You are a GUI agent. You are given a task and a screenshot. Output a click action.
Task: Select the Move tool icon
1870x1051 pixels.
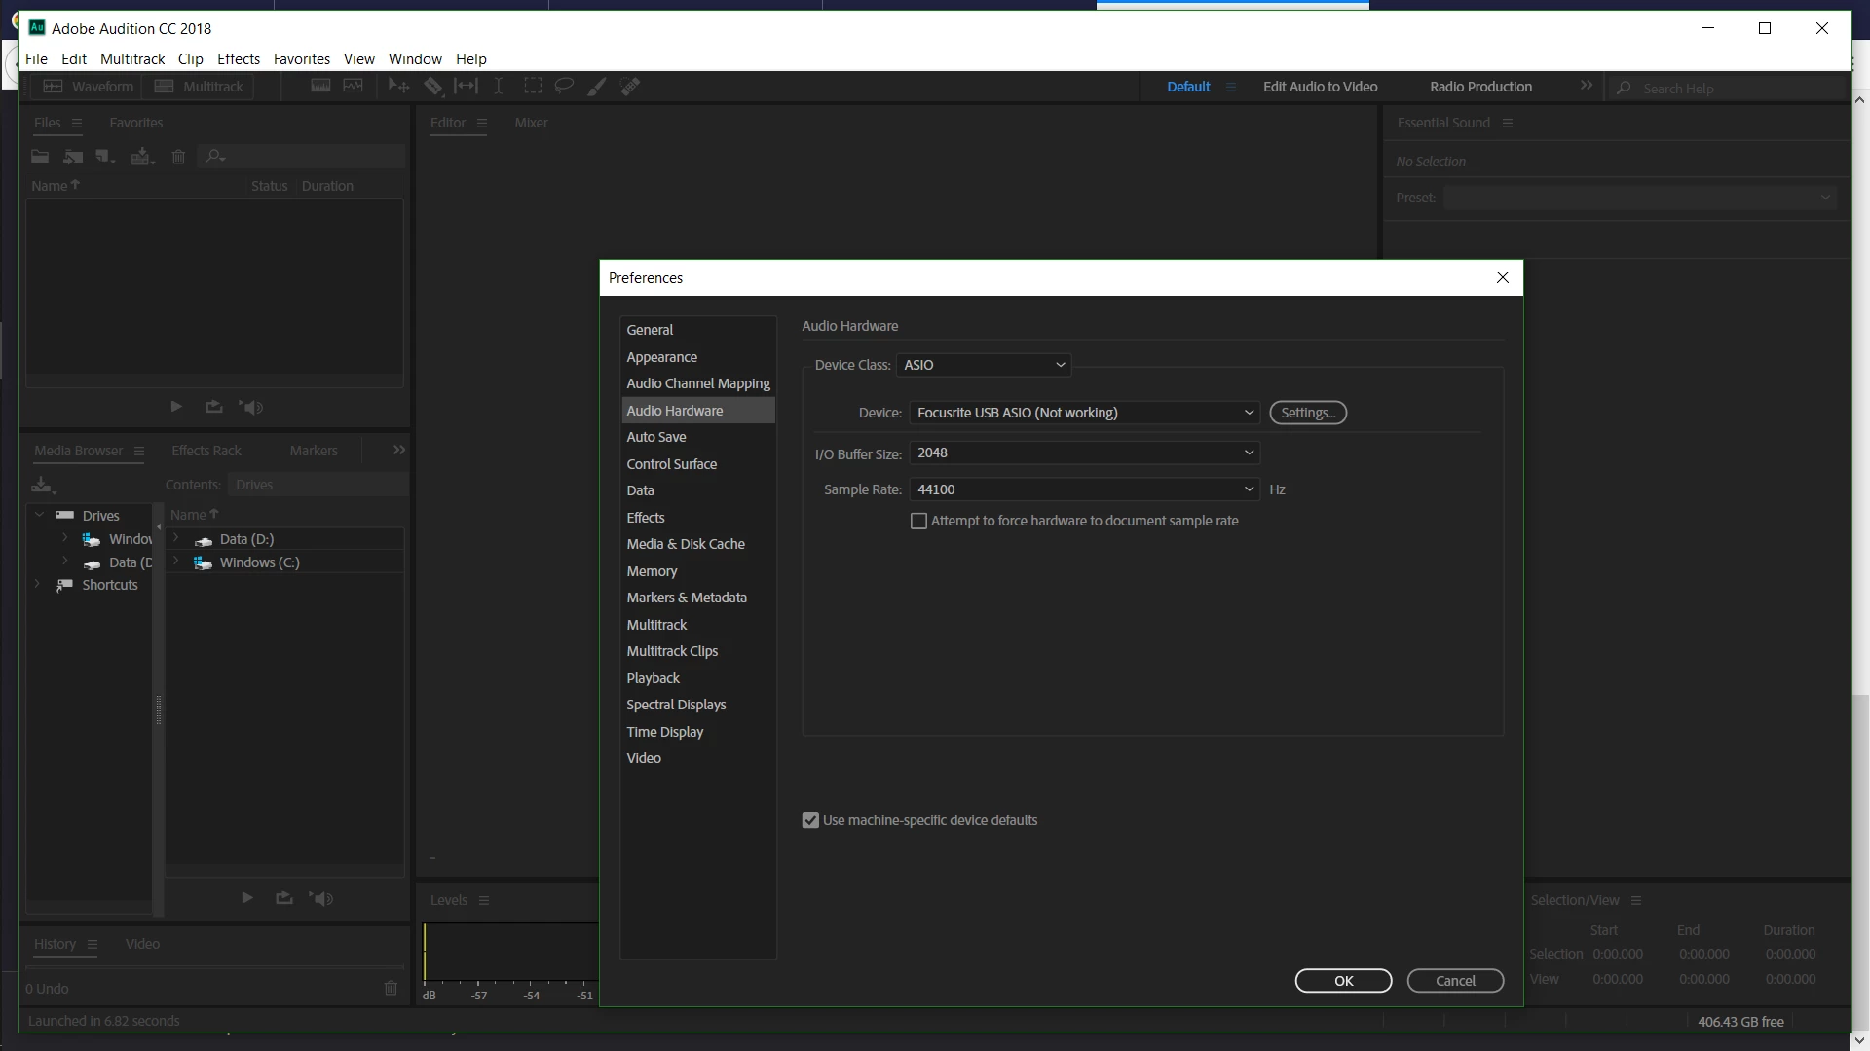click(398, 87)
